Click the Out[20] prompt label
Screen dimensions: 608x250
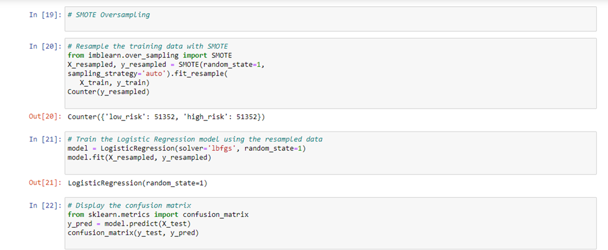point(46,117)
